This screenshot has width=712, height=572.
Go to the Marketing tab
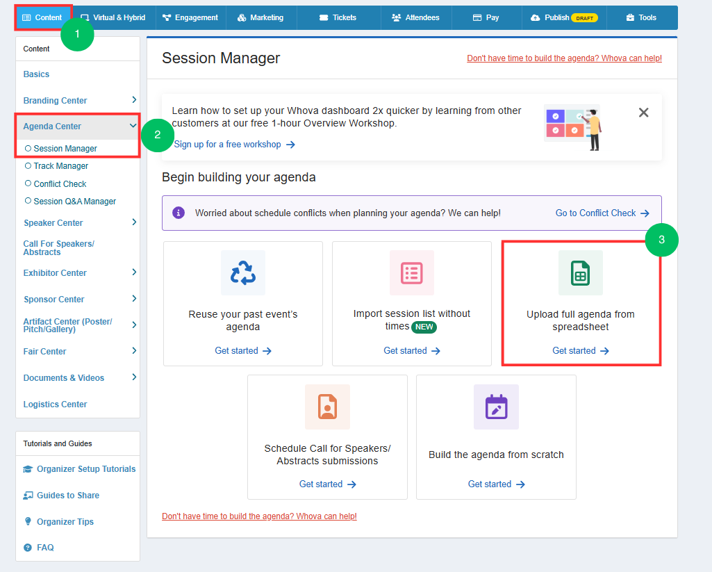pos(261,17)
